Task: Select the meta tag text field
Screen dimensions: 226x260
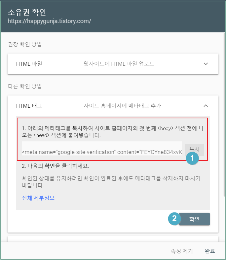Action: [x=102, y=149]
